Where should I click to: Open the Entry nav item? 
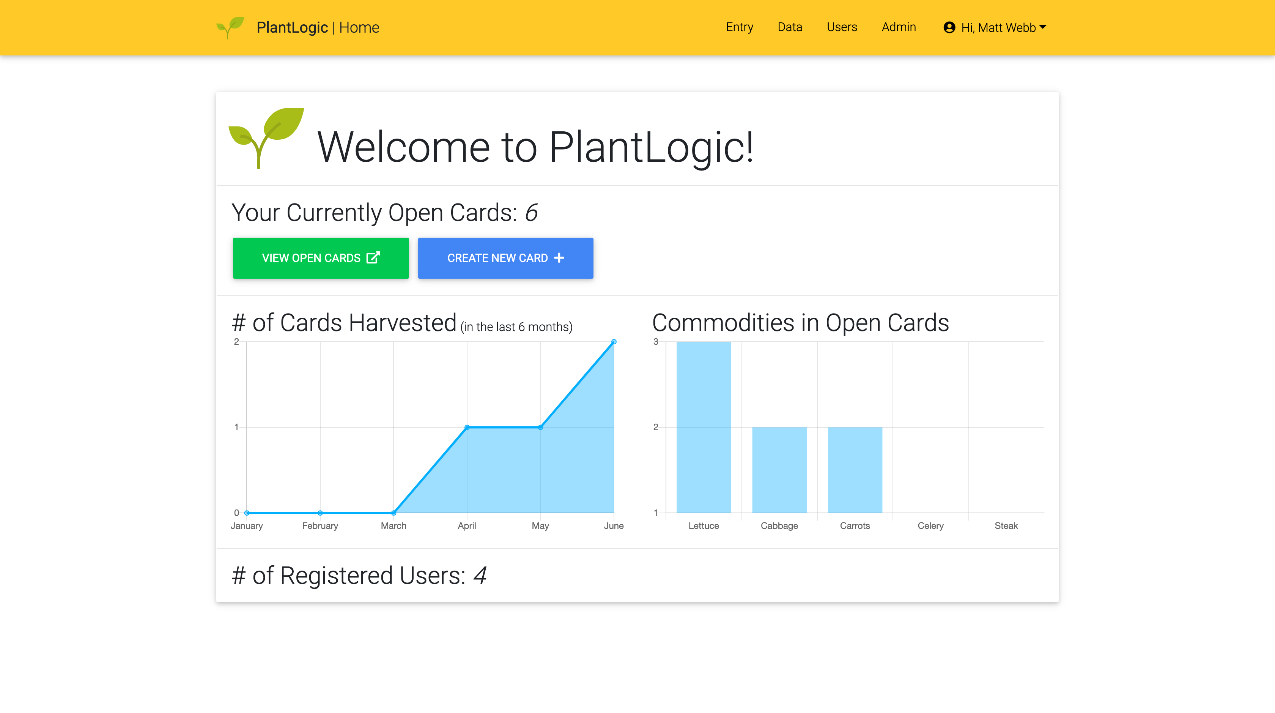click(x=740, y=27)
